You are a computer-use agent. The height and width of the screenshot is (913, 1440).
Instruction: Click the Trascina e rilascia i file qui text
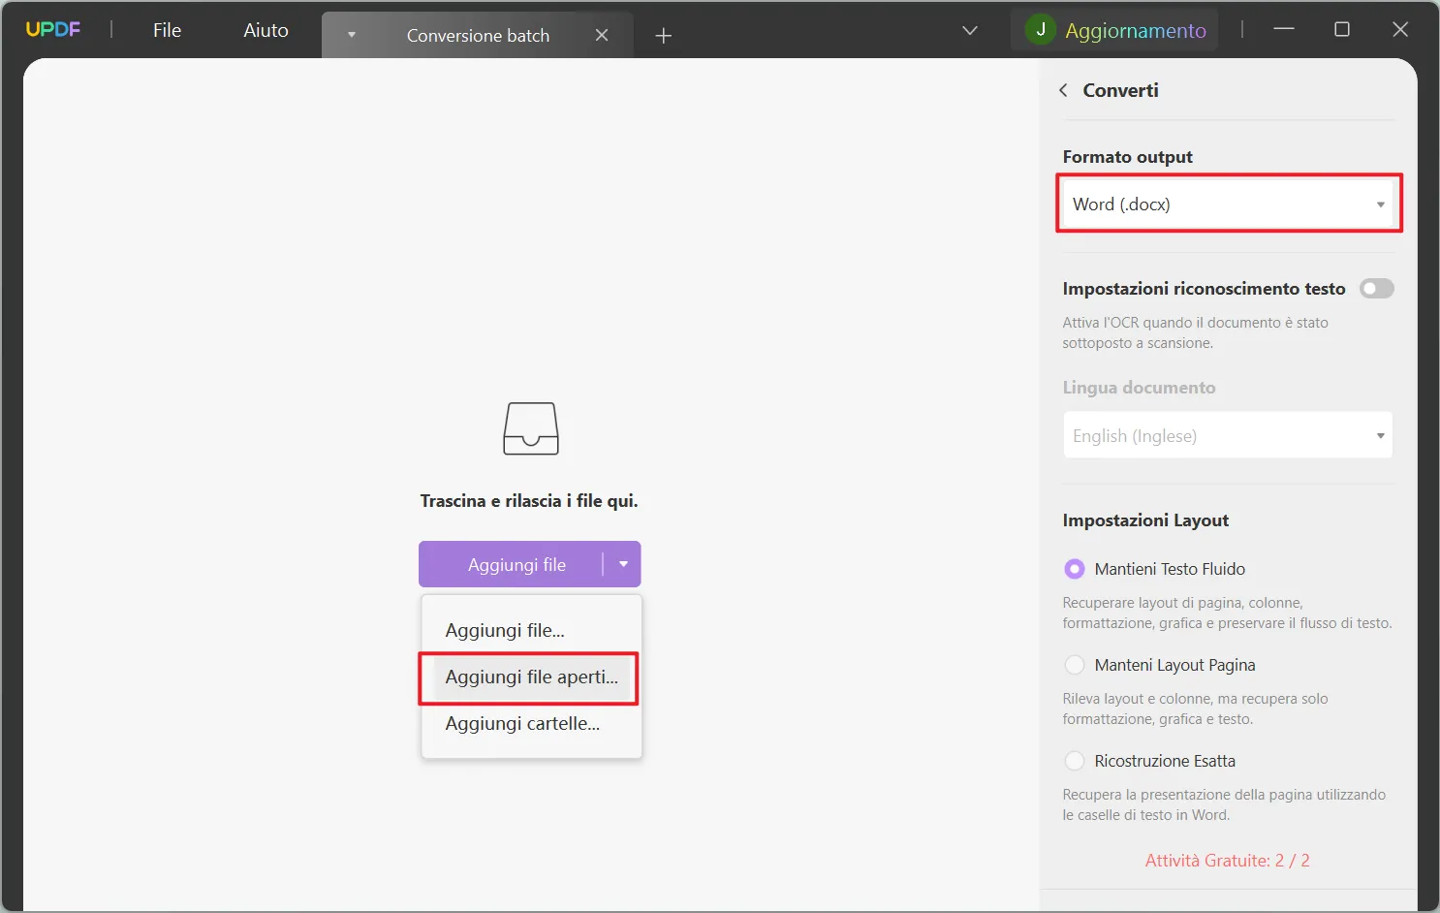click(x=529, y=501)
